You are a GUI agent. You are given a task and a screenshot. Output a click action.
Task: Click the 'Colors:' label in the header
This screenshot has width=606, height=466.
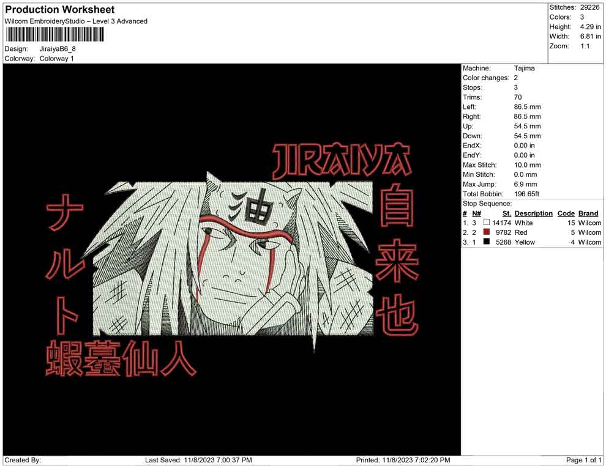click(560, 17)
